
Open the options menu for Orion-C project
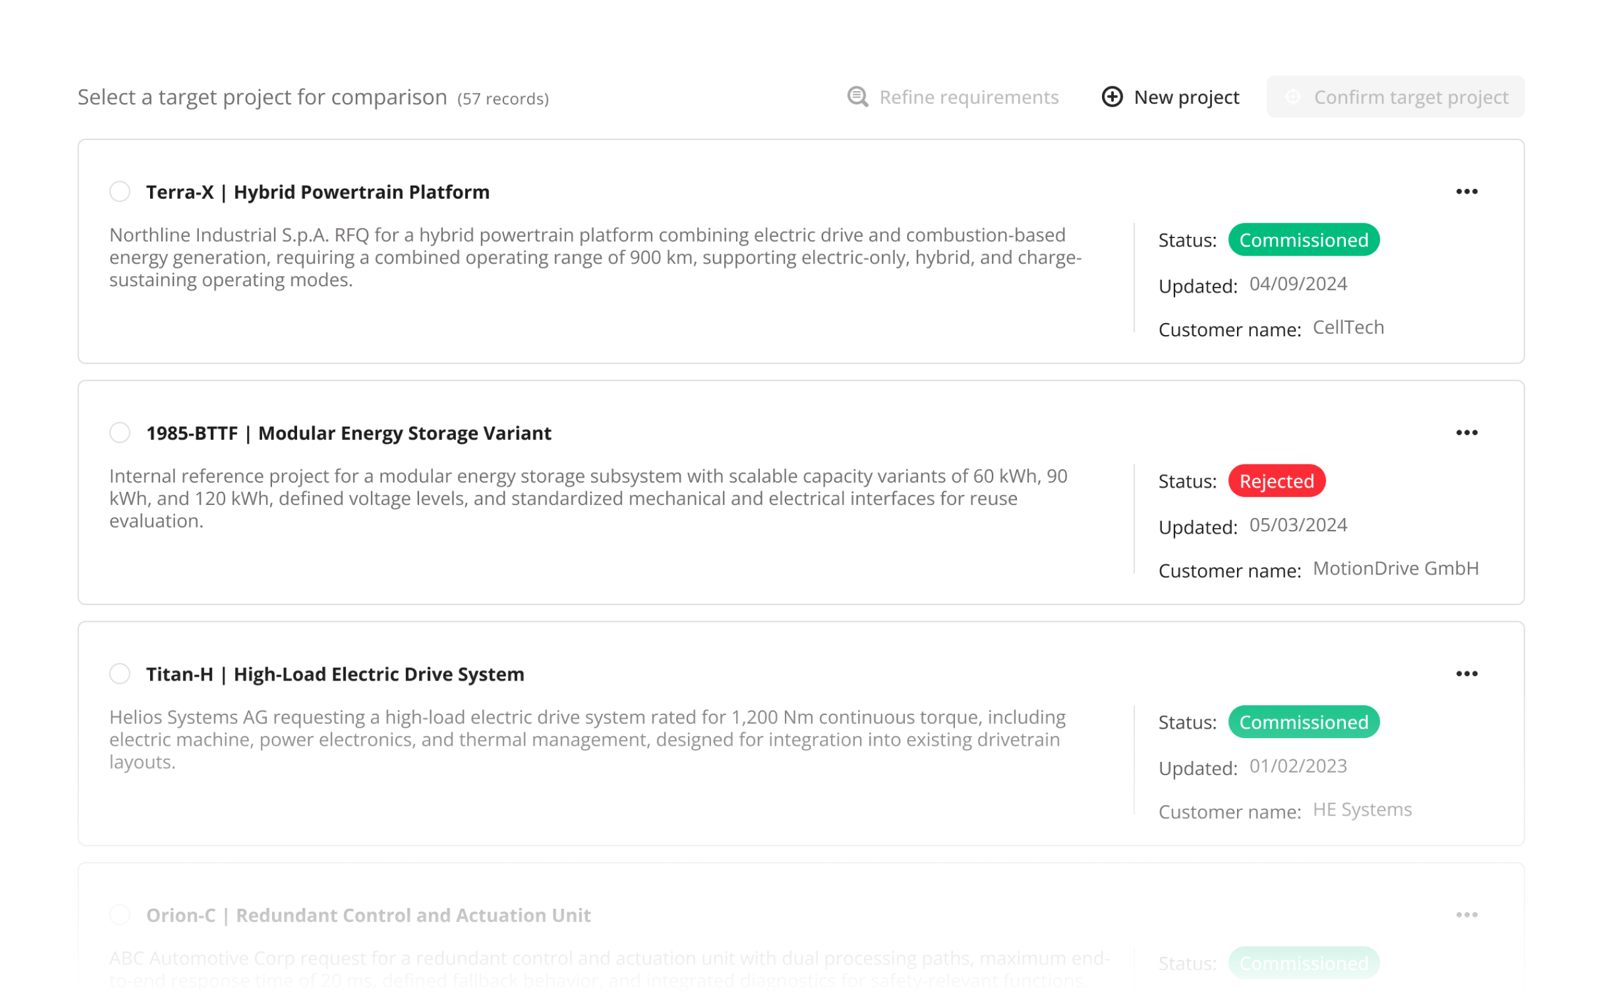pyautogui.click(x=1467, y=914)
